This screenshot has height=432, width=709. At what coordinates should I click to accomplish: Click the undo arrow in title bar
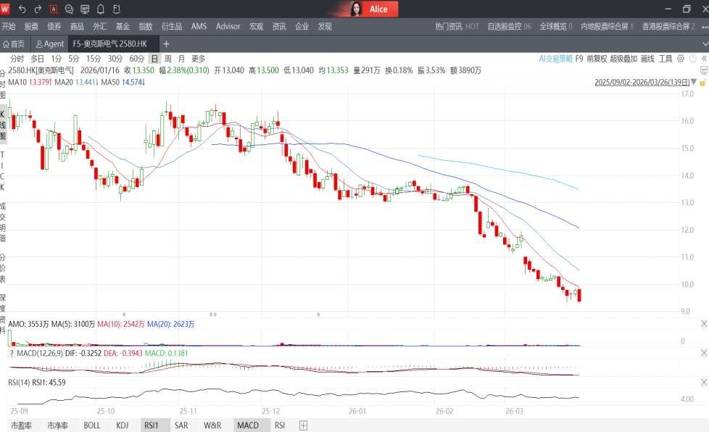22,9
